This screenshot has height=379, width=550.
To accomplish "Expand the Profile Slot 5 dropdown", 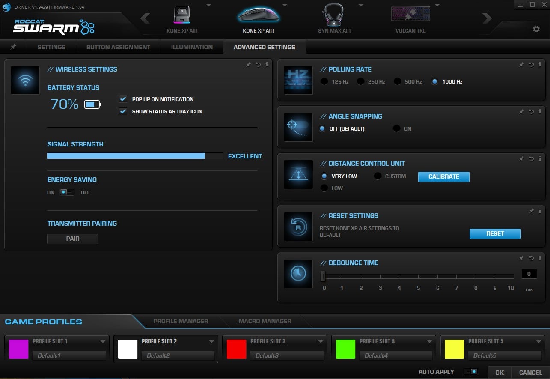I will [x=538, y=341].
